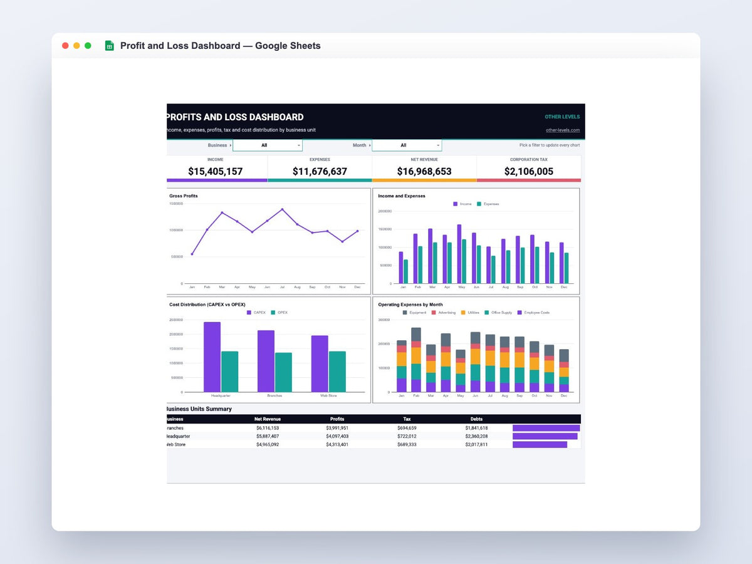Click the Equipment legend entry
Viewport: 752px width, 564px height.
[414, 312]
